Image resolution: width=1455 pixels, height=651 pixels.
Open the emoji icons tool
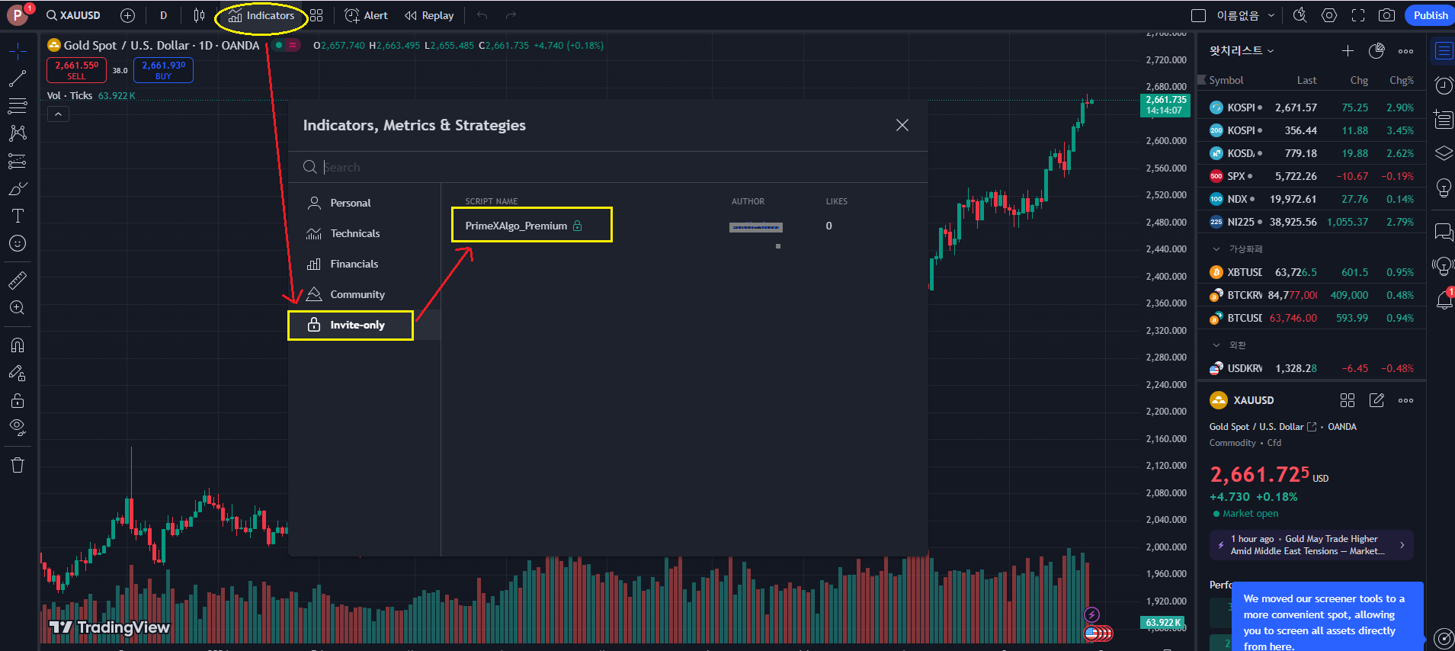pos(18,243)
